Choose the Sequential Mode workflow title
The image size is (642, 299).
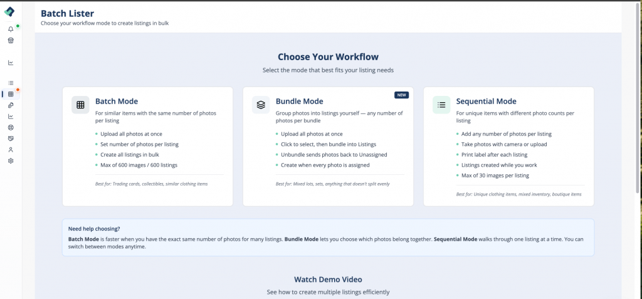pos(486,101)
